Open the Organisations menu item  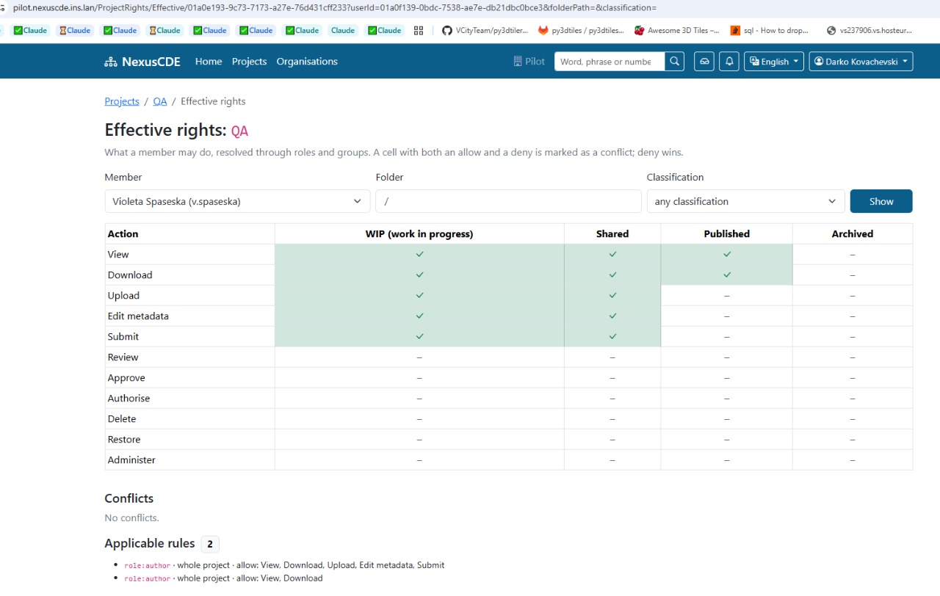(307, 62)
